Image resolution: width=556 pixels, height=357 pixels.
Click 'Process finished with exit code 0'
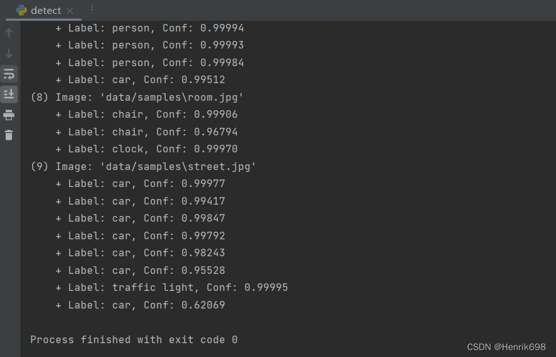pyautogui.click(x=134, y=339)
